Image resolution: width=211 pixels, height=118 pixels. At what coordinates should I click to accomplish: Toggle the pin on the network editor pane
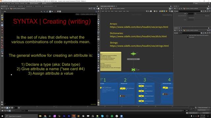(x=170, y=9)
